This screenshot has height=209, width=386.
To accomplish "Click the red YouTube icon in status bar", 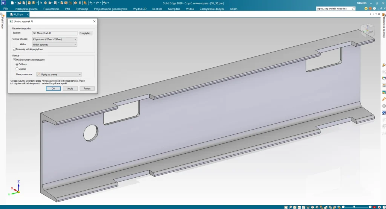I will (x=374, y=207).
